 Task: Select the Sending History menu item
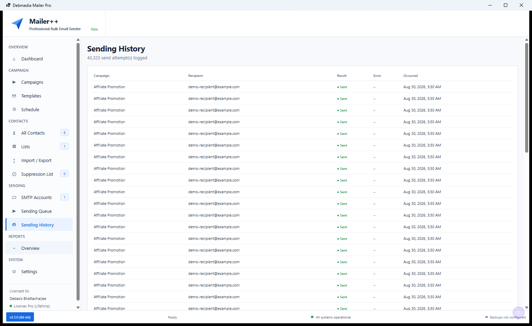(x=39, y=225)
